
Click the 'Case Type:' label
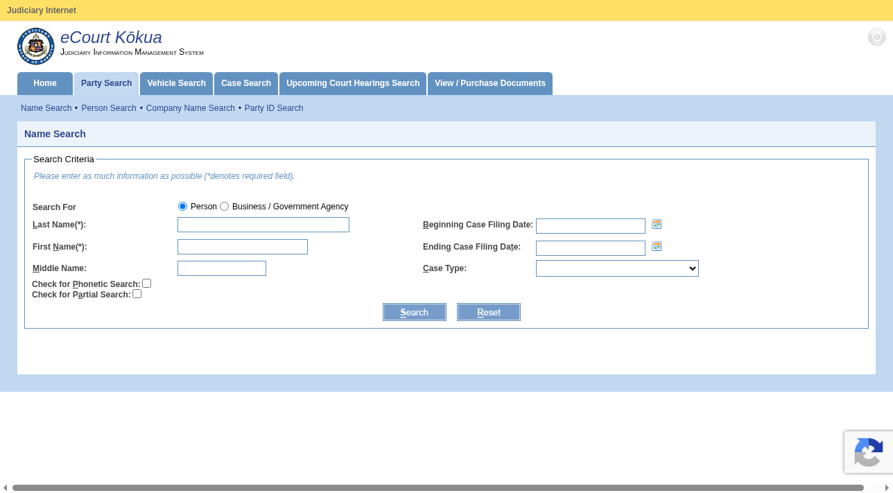click(x=444, y=268)
